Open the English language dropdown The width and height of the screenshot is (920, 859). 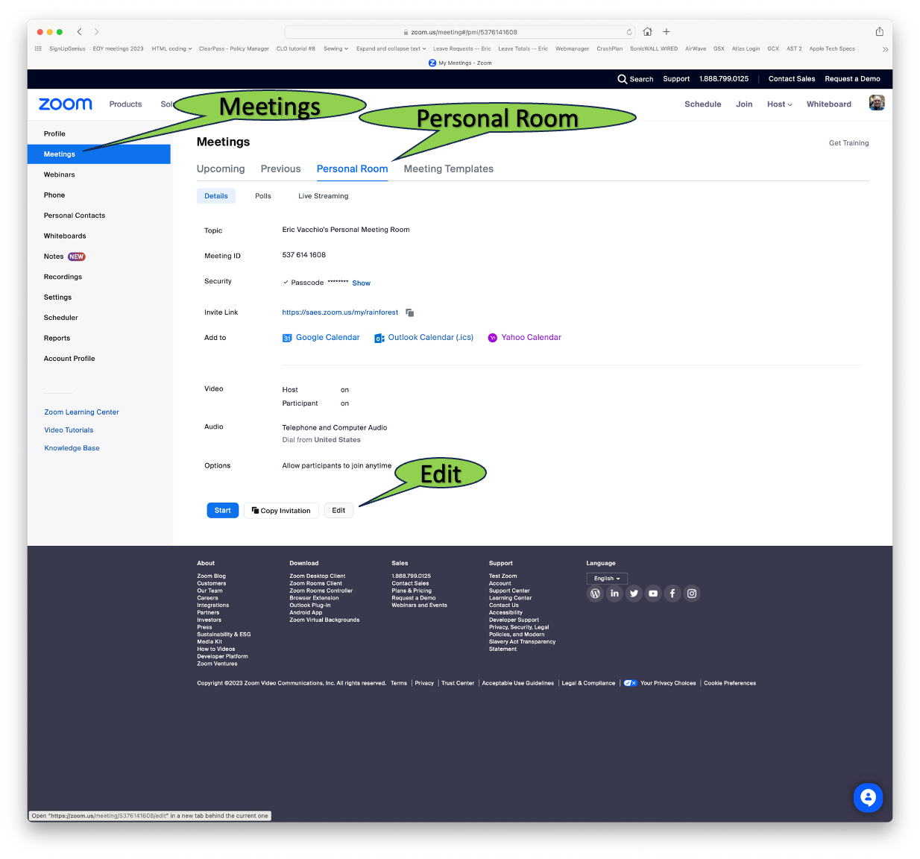click(607, 579)
